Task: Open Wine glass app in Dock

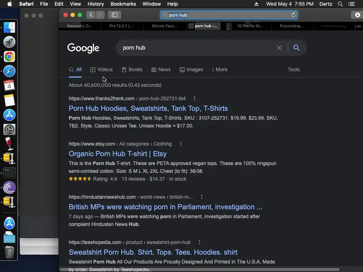Action: 9,144
